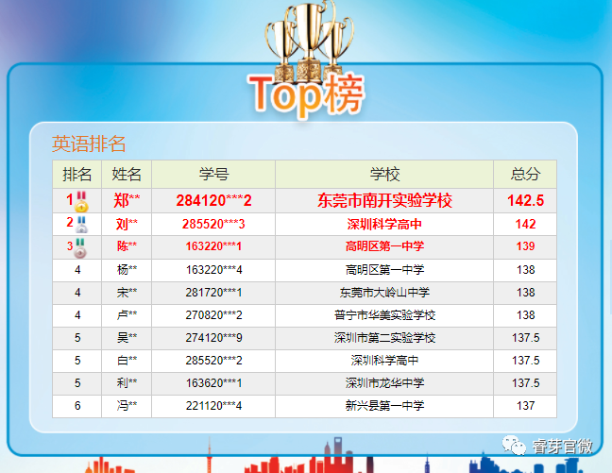612x473 pixels.
Task: Click school 深圳市第二实验学校
Action: coord(384,338)
